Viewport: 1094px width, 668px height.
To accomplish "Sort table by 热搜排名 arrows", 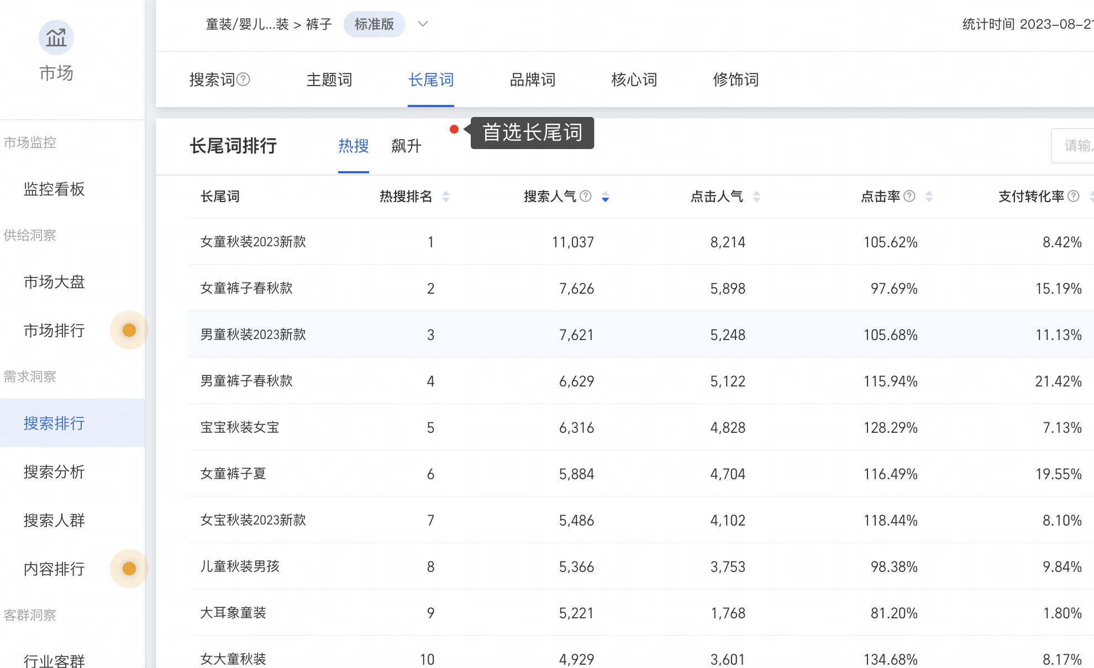I will (x=446, y=197).
